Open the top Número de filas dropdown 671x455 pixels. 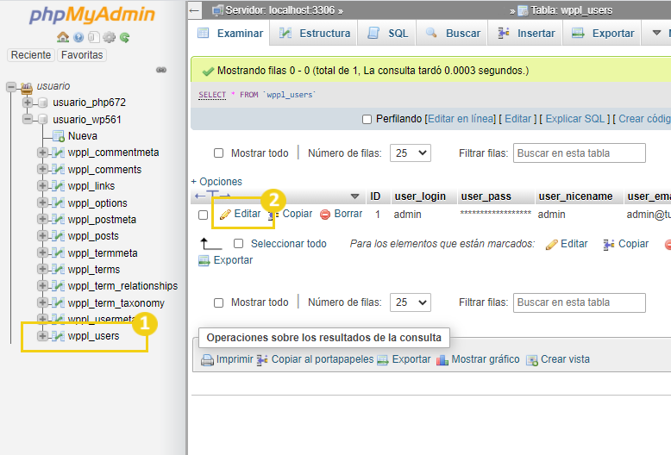coord(410,153)
